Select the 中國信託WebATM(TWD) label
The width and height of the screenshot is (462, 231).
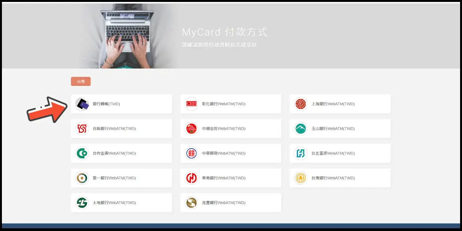[224, 129]
